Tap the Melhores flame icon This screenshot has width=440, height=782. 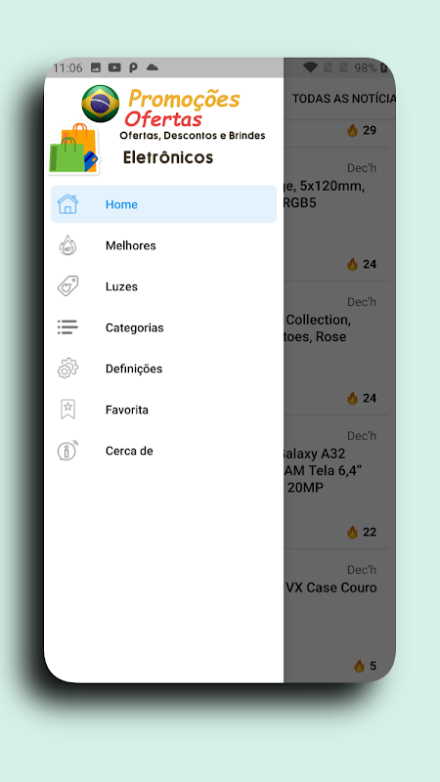[x=67, y=245]
